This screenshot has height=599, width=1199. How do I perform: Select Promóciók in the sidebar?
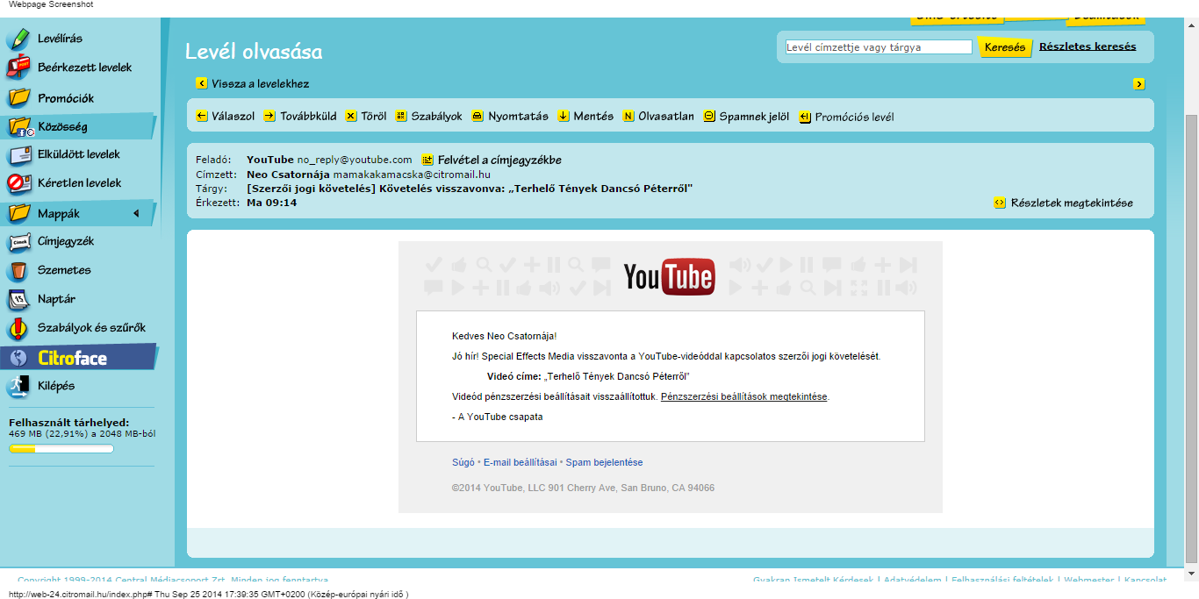coord(66,98)
